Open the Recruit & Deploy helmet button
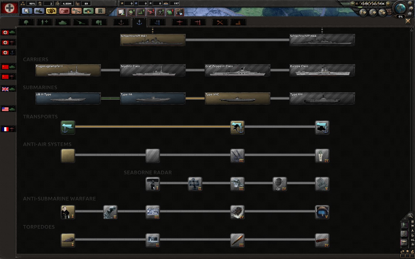Image resolution: width=415 pixels, height=259 pixels. [88, 11]
